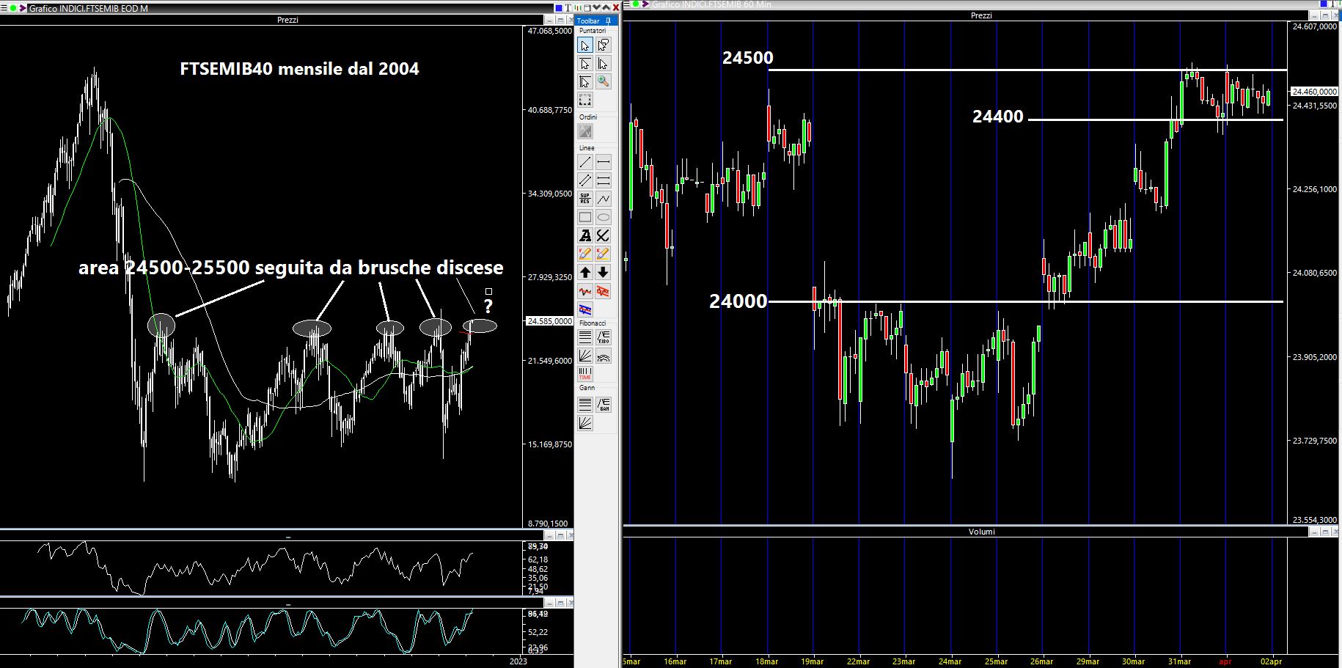
Task: Click the Prezzi header of monthly chart
Action: 287,20
